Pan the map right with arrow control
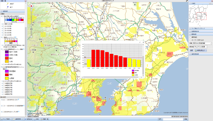213x121 pixels. point(34,6)
